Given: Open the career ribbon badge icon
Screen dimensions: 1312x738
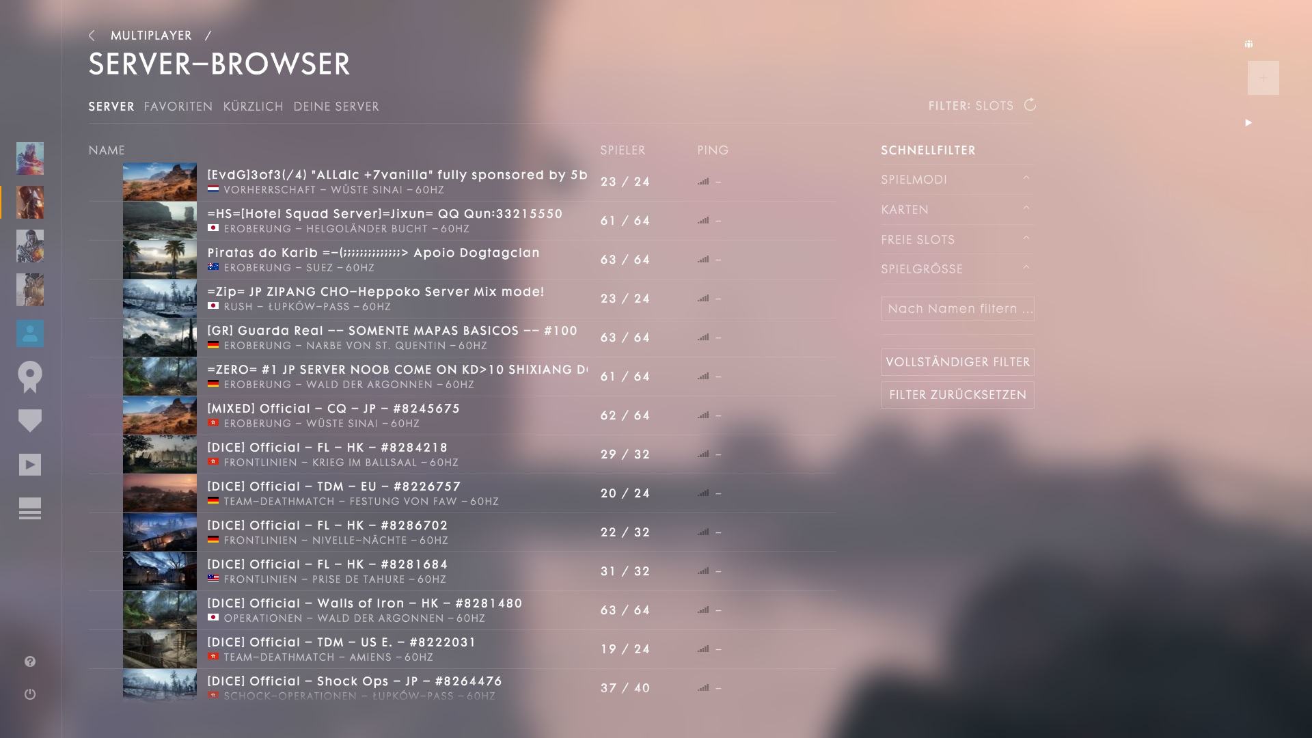Looking at the screenshot, I should tap(30, 377).
